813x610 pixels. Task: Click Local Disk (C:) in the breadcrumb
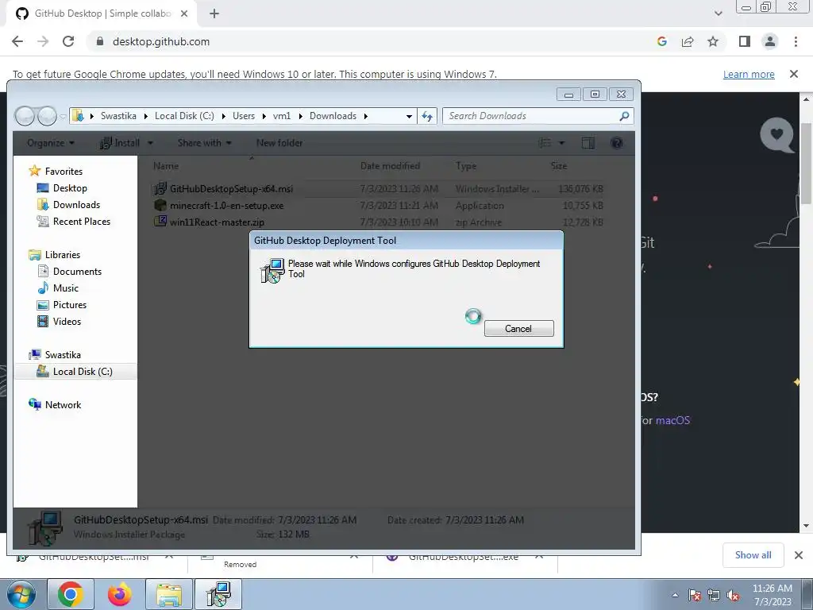184,116
